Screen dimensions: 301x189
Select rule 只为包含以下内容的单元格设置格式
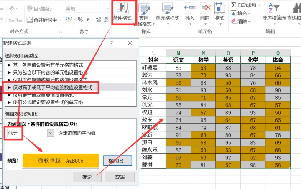point(71,72)
